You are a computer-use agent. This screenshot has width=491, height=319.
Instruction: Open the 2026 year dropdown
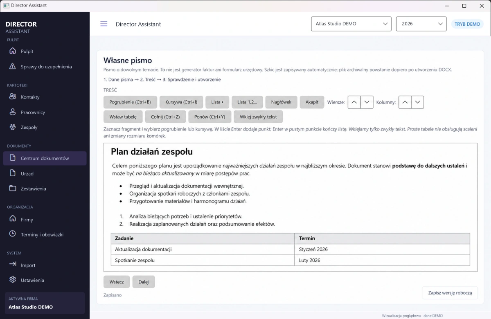pyautogui.click(x=421, y=24)
